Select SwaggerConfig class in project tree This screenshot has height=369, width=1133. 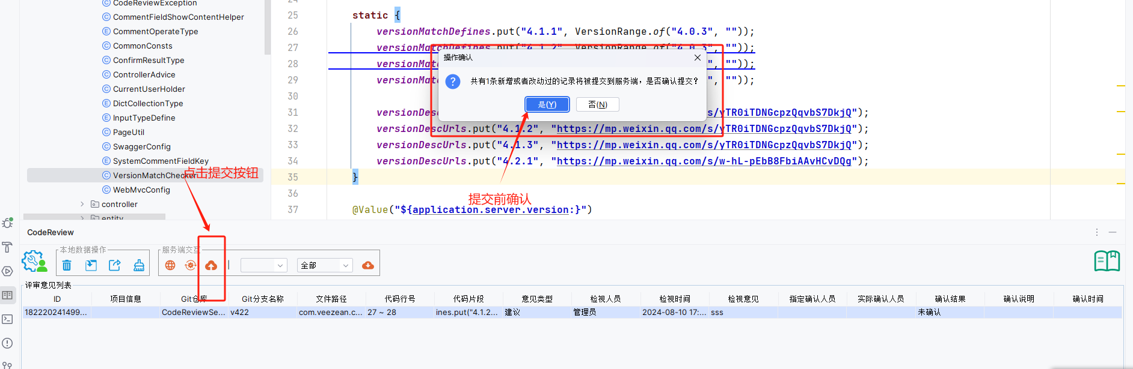pyautogui.click(x=141, y=146)
